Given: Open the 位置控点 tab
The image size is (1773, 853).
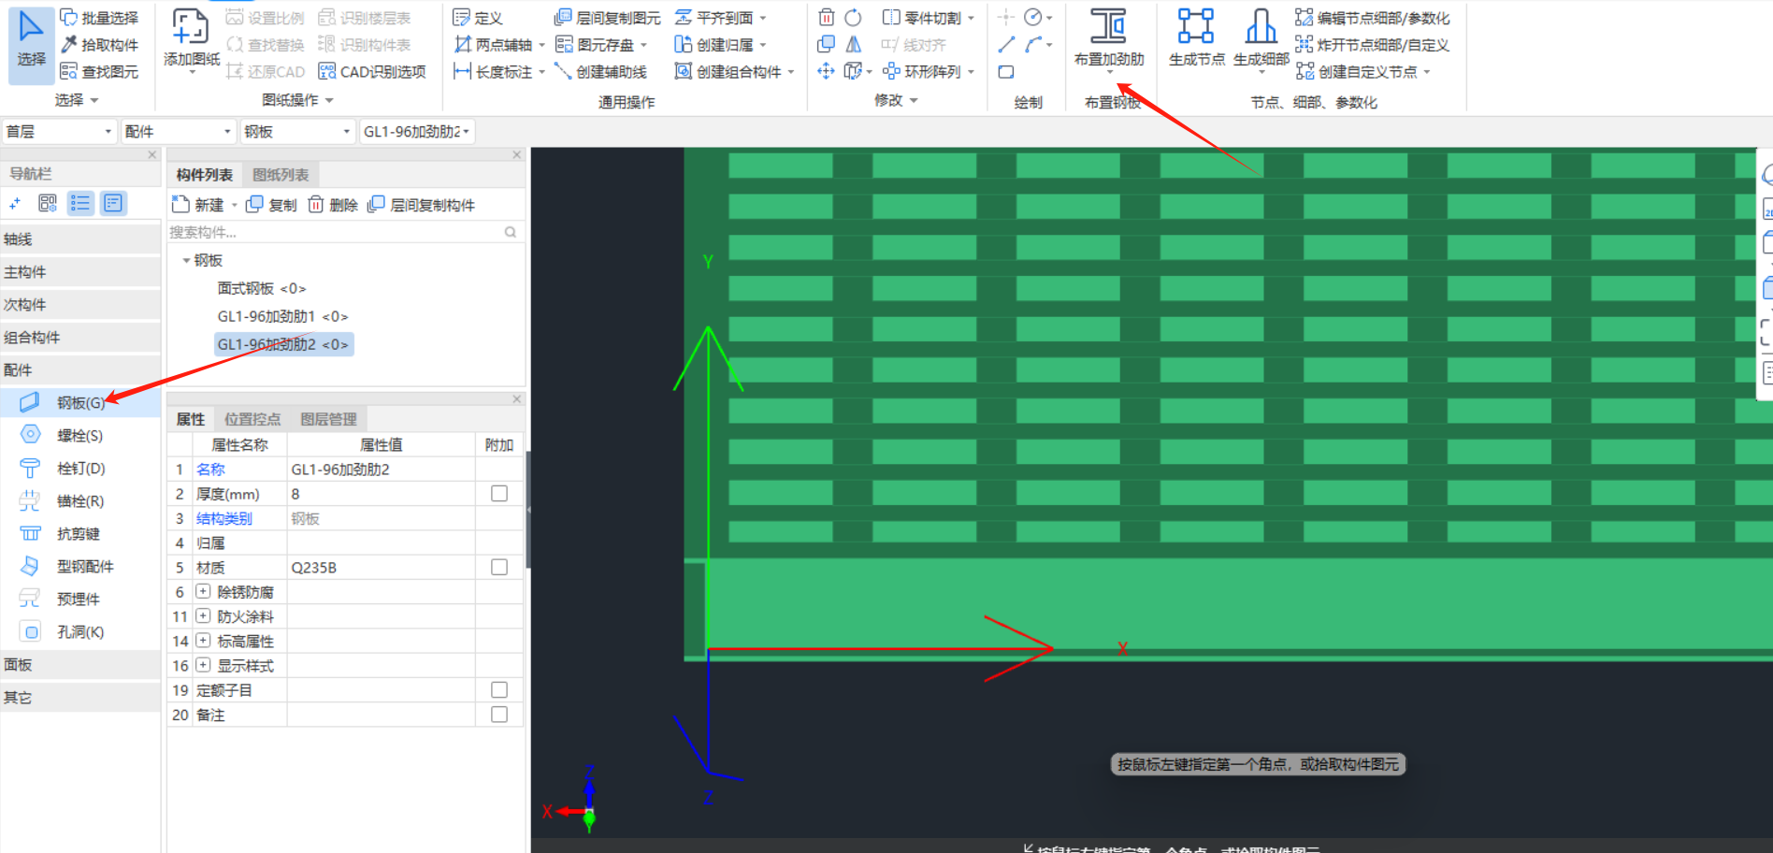Looking at the screenshot, I should click(252, 419).
